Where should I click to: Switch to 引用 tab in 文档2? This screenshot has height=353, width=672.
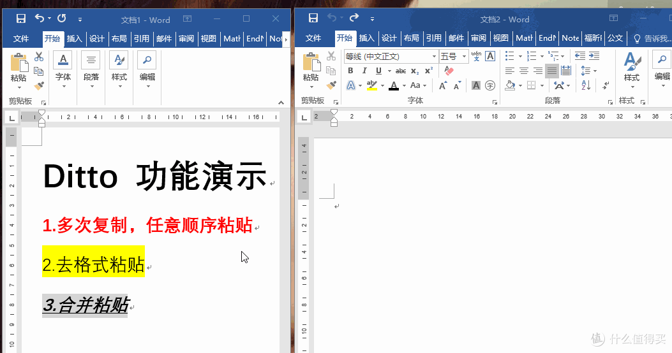coord(434,38)
